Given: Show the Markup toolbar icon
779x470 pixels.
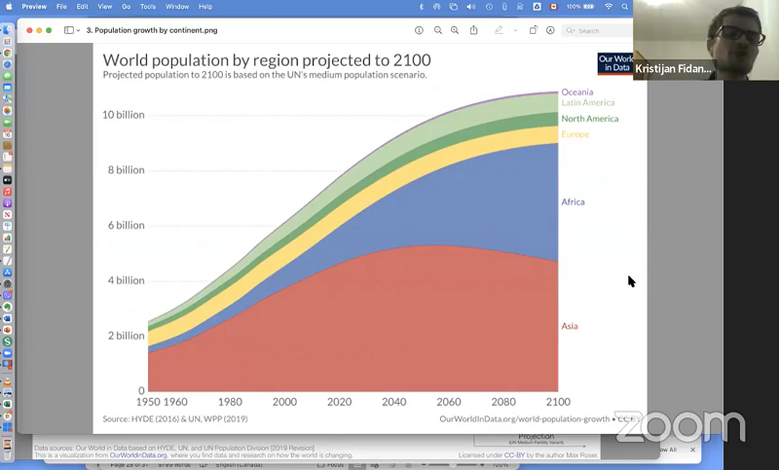Looking at the screenshot, I should [550, 30].
